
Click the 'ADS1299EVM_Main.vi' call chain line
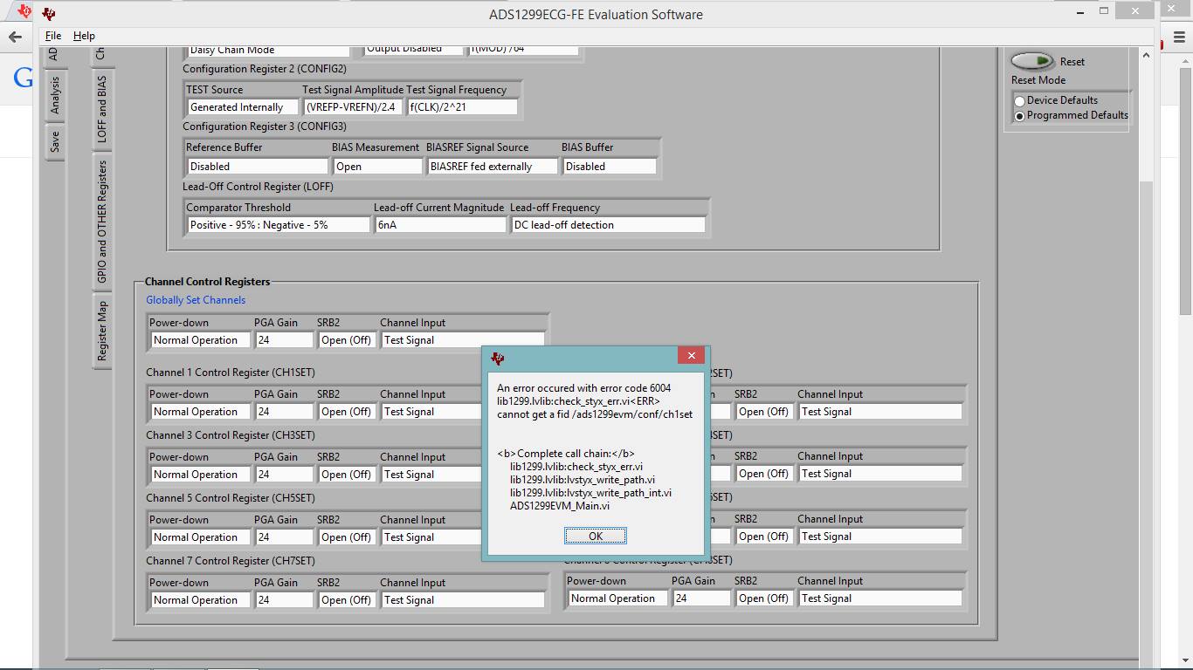tap(560, 506)
